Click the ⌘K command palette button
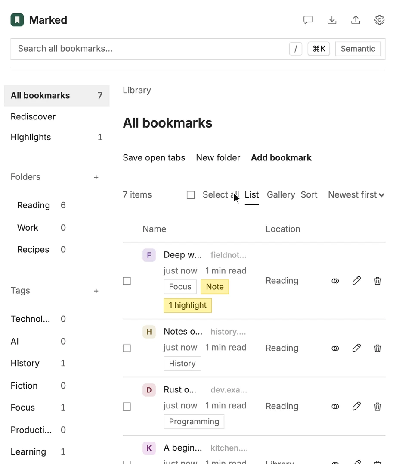This screenshot has height=464, width=396. pos(319,49)
